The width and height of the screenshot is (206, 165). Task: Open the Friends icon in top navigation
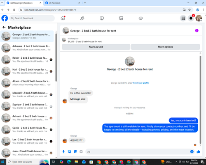82,18
